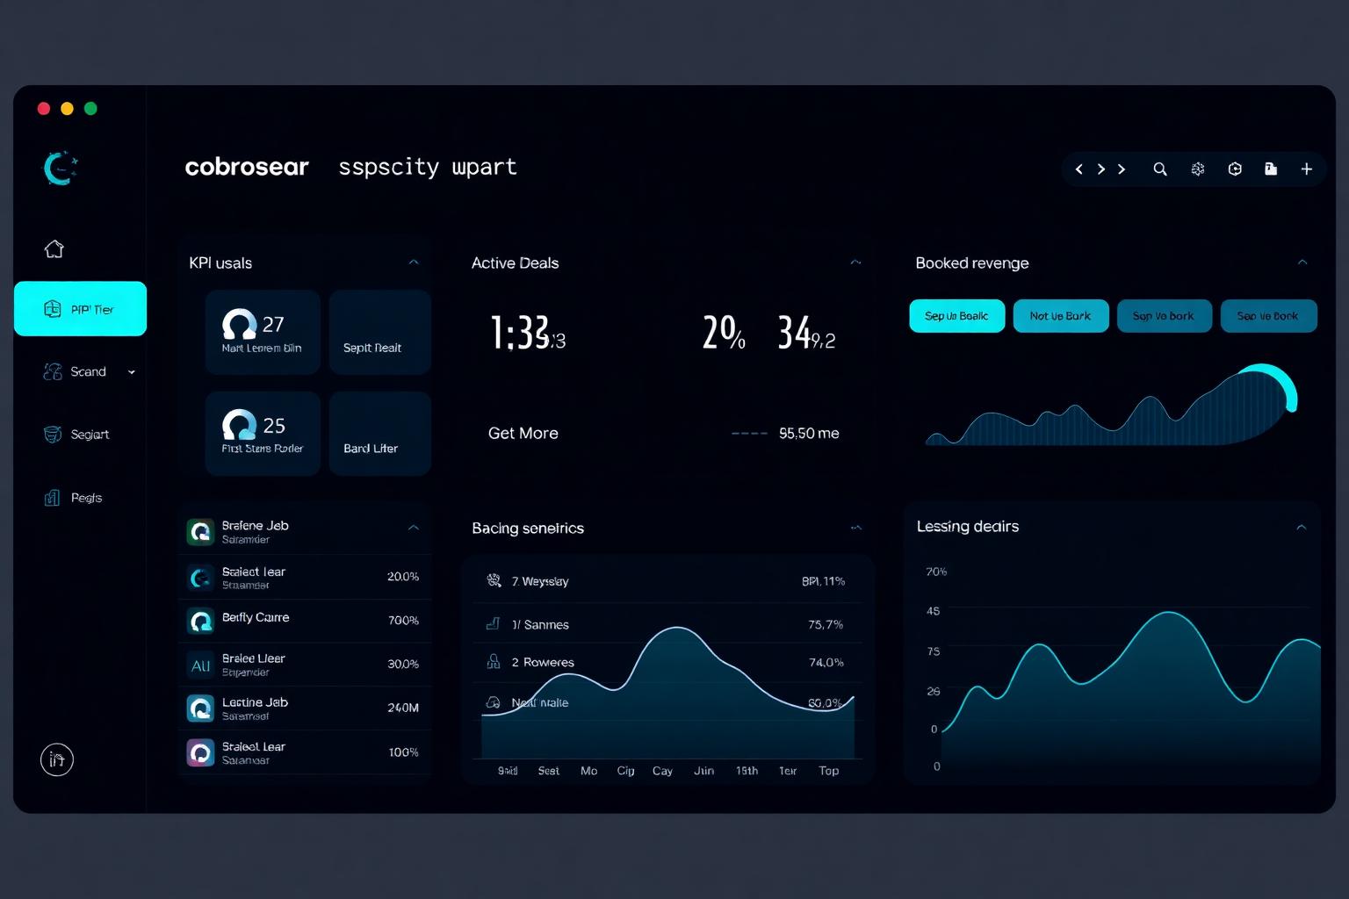Select the Not Ue Bark tab

click(x=1061, y=316)
